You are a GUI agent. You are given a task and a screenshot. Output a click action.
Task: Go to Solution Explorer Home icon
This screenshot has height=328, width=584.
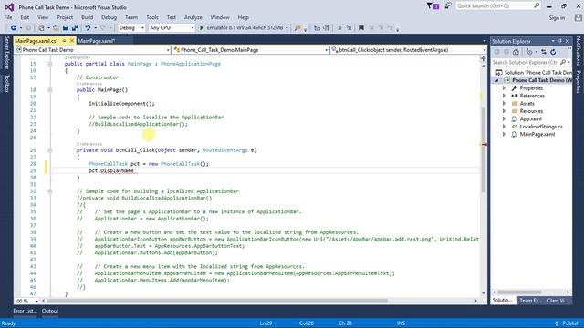[x=516, y=52]
